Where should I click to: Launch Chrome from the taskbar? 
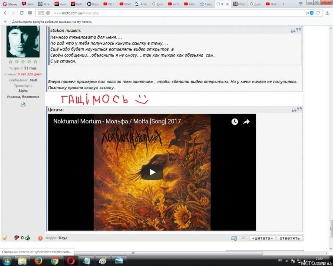(54, 261)
